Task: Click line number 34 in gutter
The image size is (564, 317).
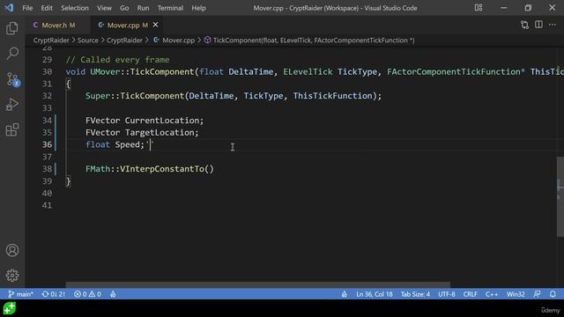Action: tap(47, 121)
